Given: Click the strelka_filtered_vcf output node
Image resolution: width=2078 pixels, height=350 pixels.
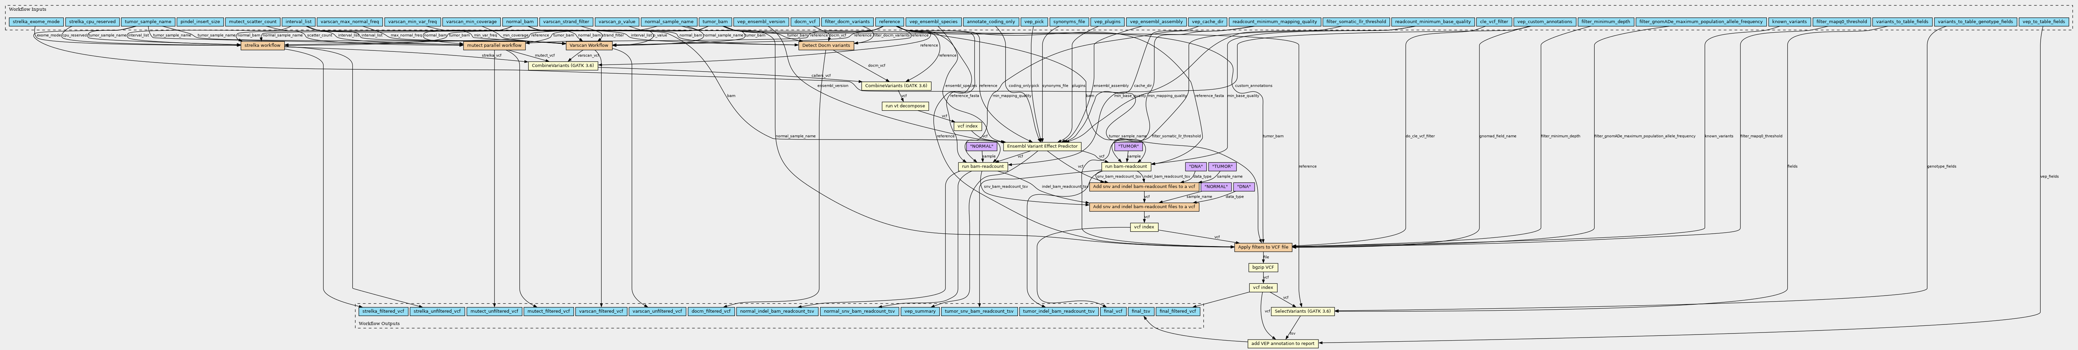Looking at the screenshot, I should [x=383, y=311].
